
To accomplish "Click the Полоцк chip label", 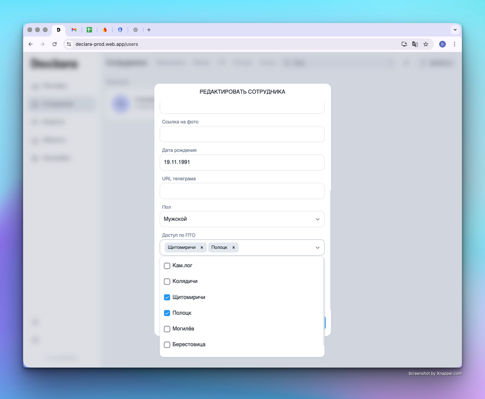I will click(219, 247).
